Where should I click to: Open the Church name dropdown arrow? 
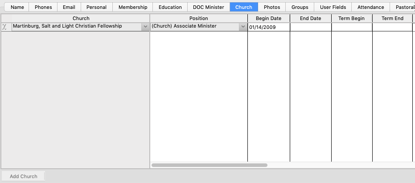(x=145, y=27)
